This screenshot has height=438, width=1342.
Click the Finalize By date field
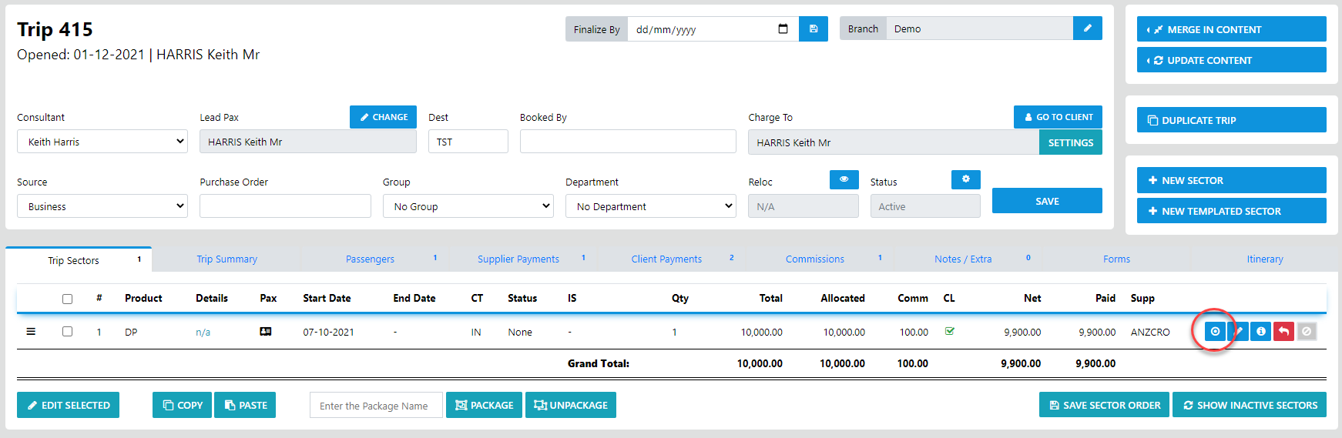pyautogui.click(x=713, y=29)
